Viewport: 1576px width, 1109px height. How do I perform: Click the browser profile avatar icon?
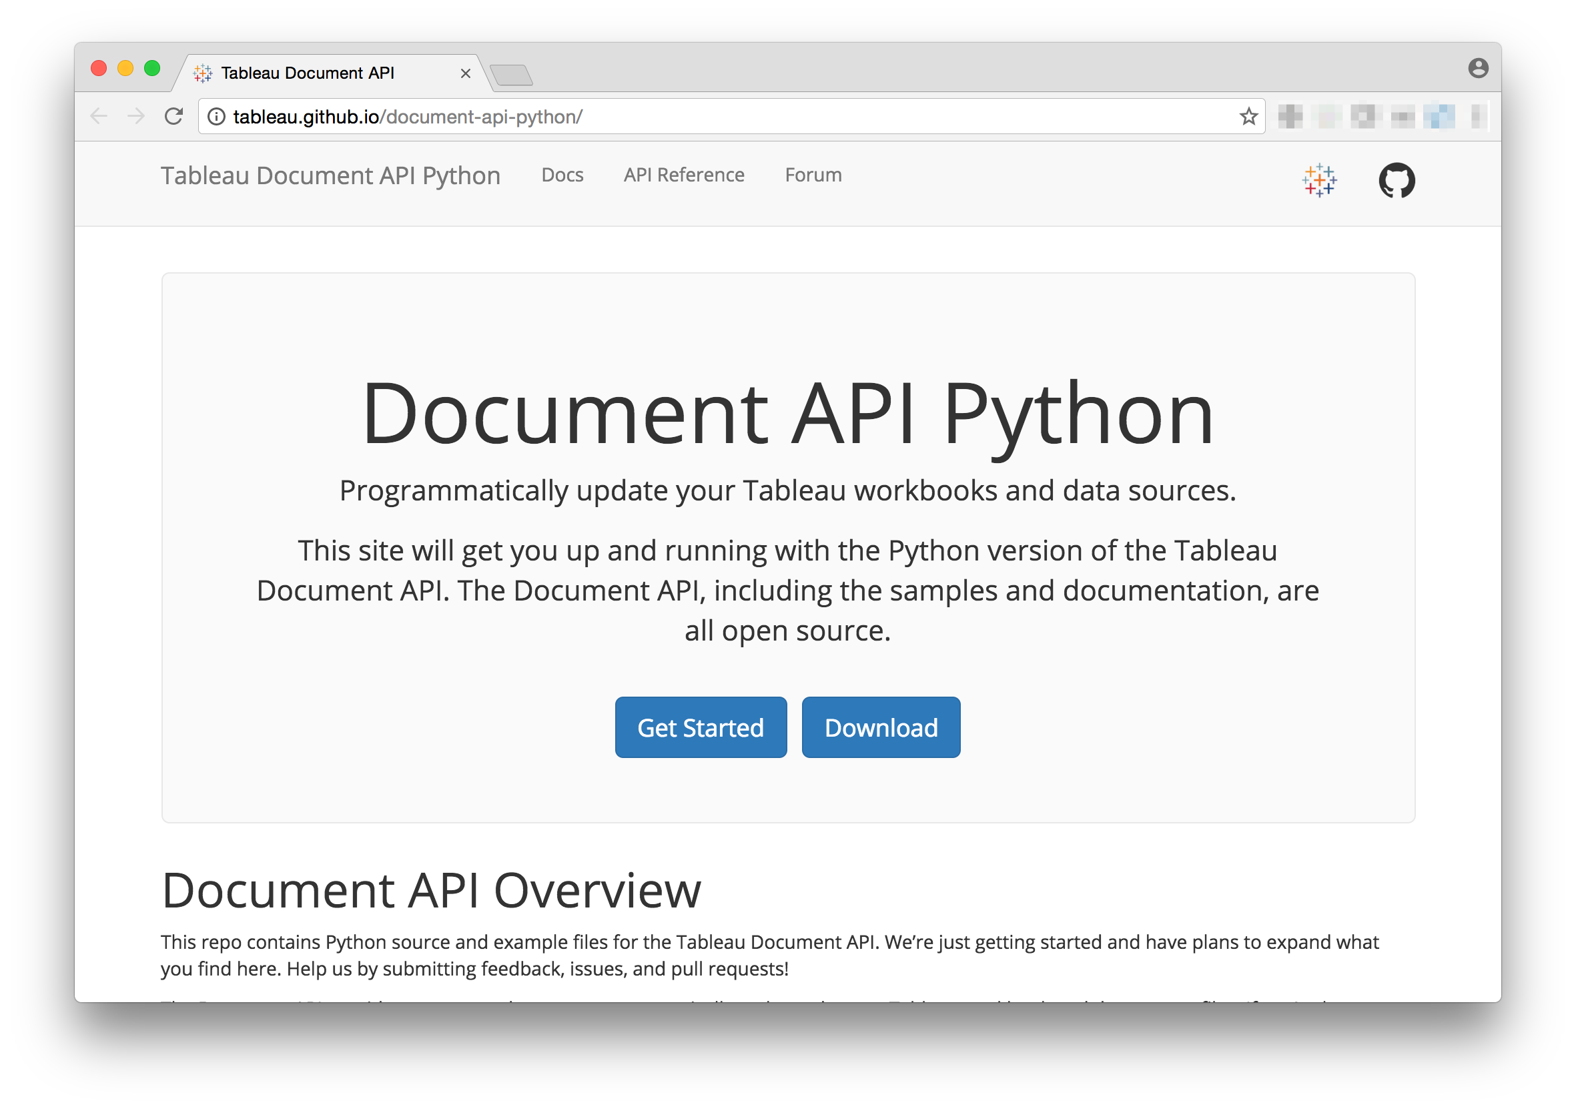tap(1477, 68)
